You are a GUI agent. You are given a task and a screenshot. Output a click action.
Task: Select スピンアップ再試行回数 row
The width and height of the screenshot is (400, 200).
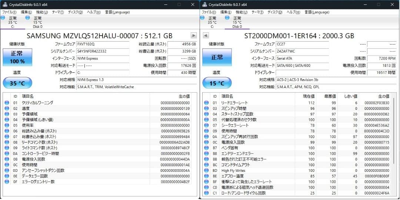297,137
